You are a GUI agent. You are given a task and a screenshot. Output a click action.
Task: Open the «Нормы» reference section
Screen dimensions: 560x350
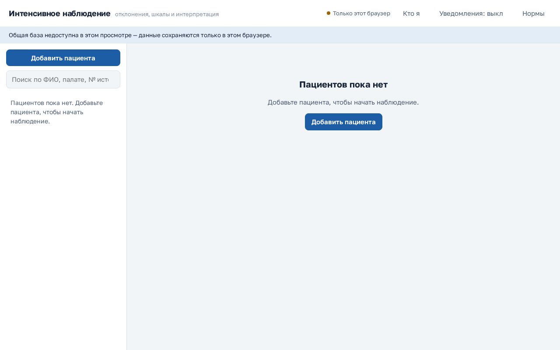[533, 14]
